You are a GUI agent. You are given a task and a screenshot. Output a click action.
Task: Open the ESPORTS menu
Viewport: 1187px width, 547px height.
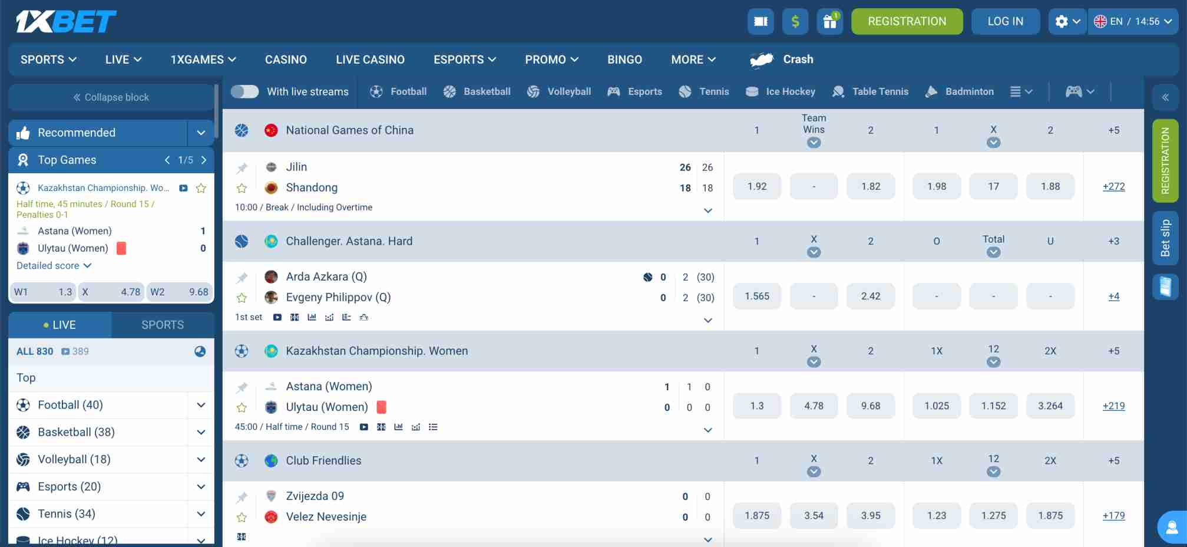pyautogui.click(x=465, y=60)
